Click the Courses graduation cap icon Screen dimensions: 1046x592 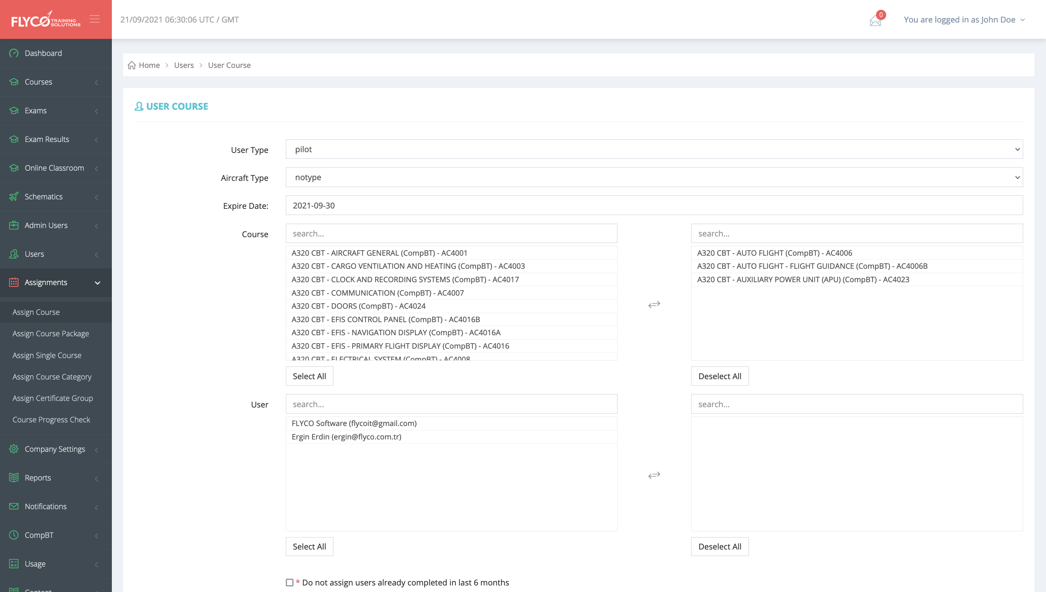(14, 82)
